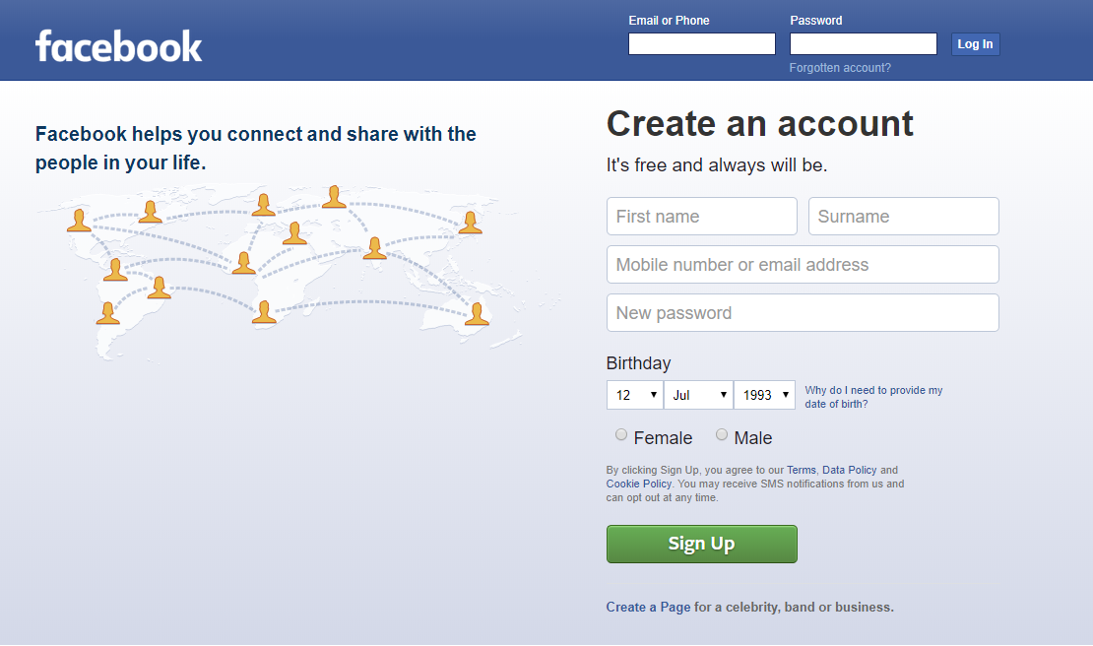Open the Data Policy link
The height and width of the screenshot is (646, 1093).
[849, 471]
